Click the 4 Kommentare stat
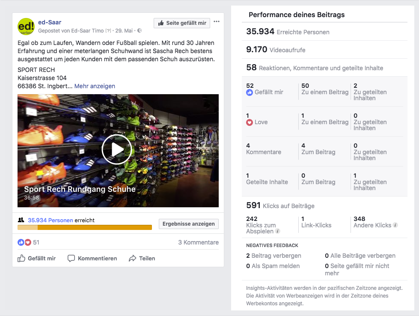Screen dimensions: 419x316 pyautogui.click(x=264, y=149)
